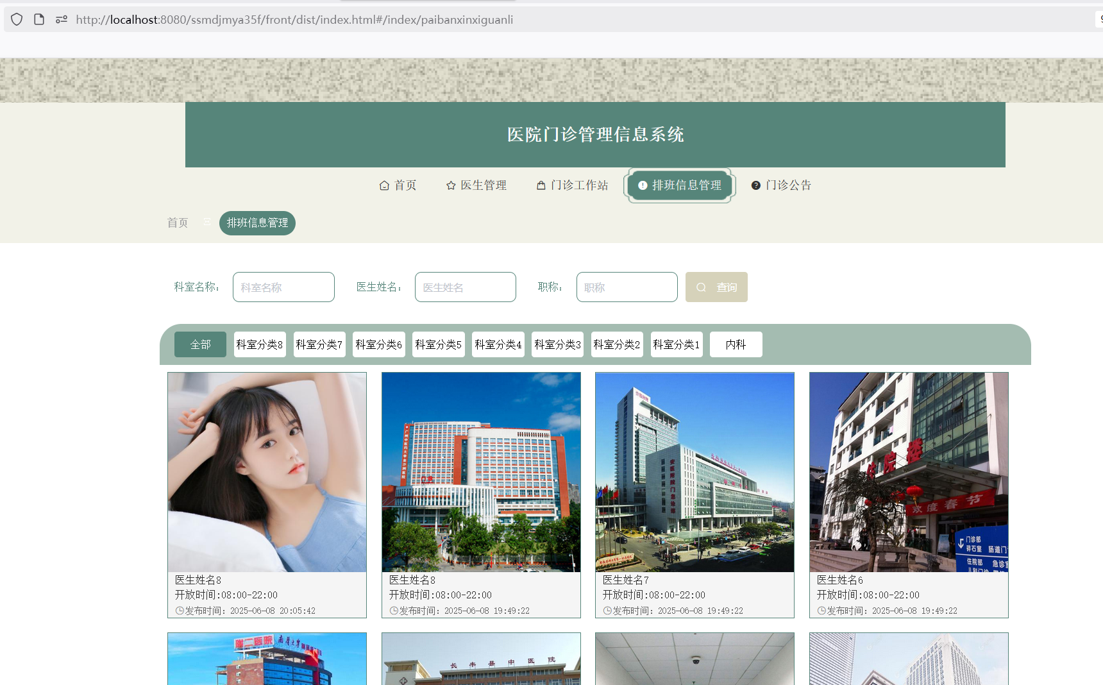
Task: Focus the 医生姓名 search field
Action: [465, 287]
